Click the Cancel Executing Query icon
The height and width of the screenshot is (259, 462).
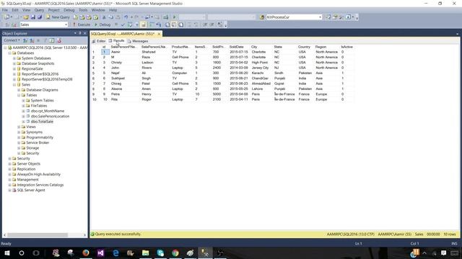pyautogui.click(x=116, y=24)
